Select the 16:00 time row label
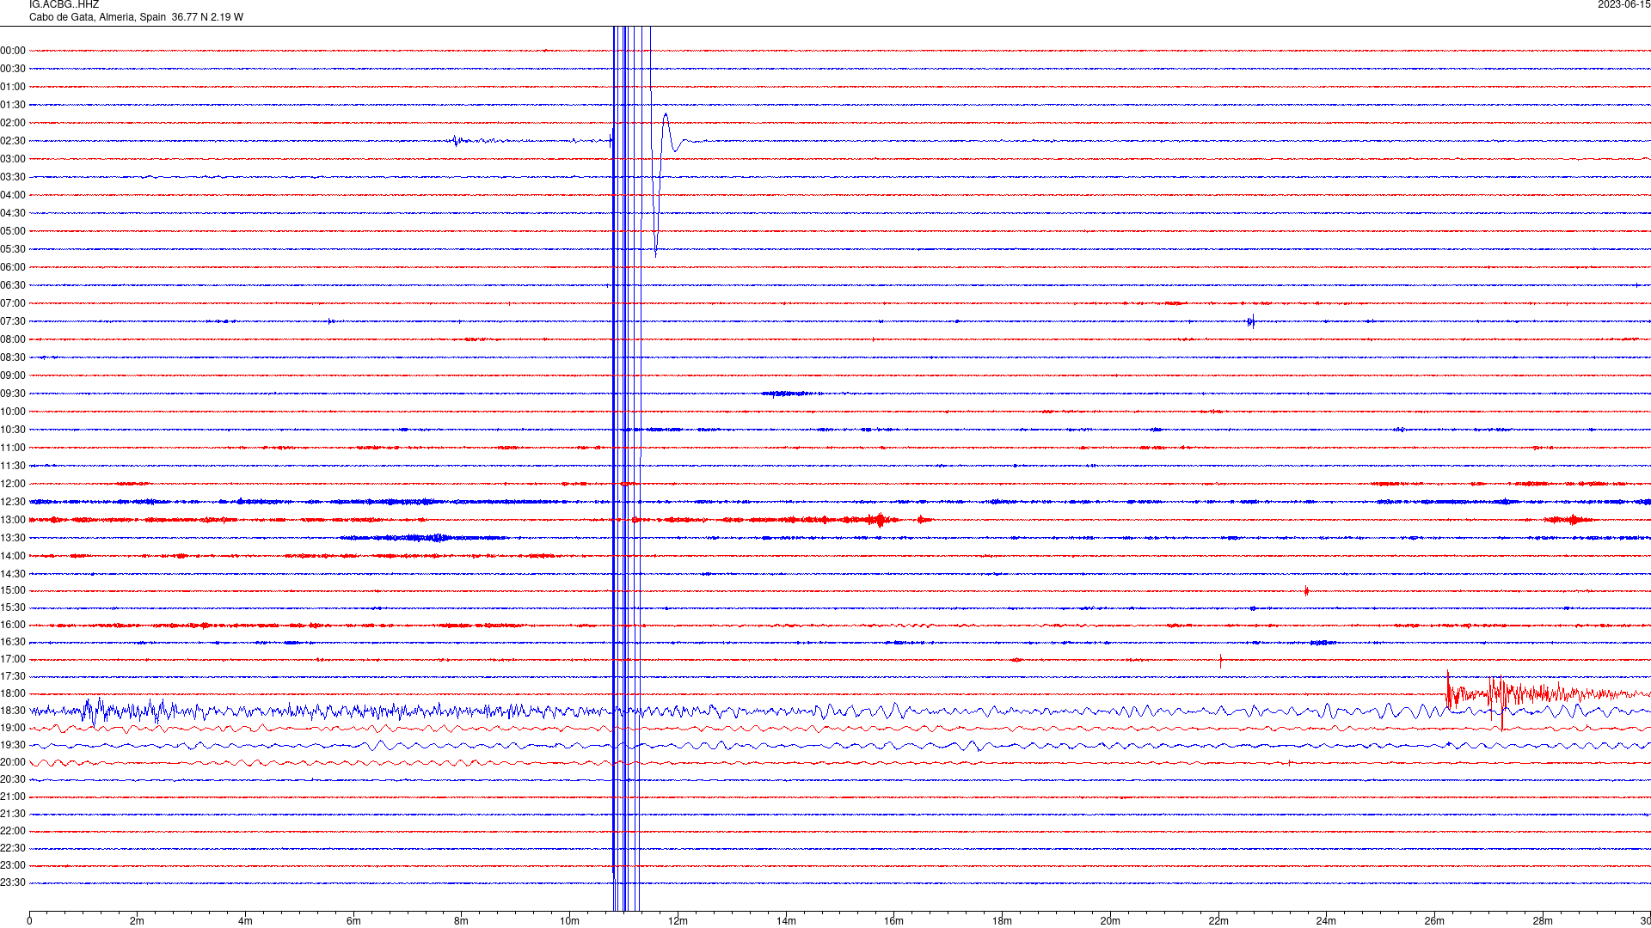Screen dimensions: 1651x928 [x=13, y=625]
